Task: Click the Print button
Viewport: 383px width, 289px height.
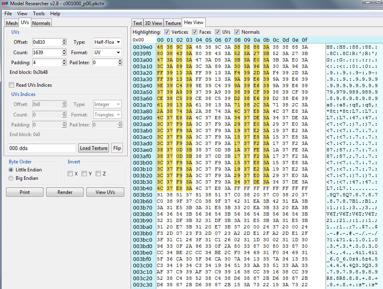Action: click(25, 192)
